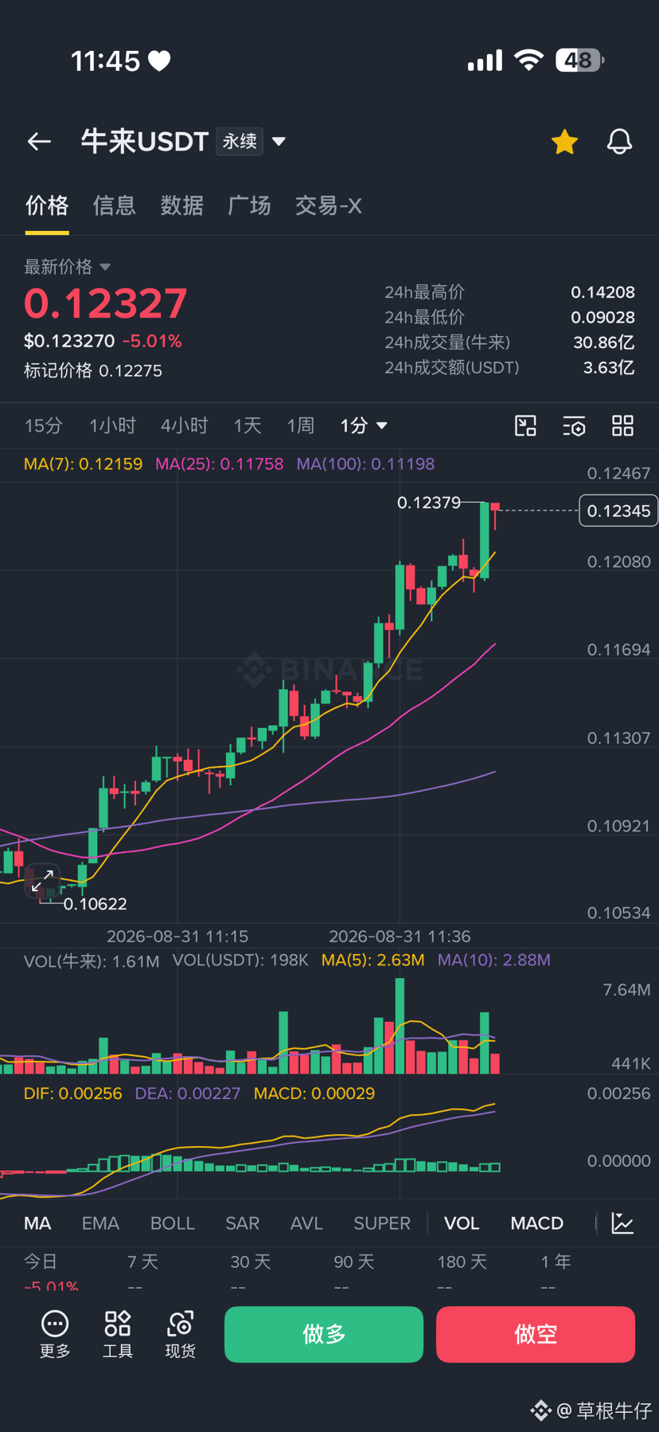Viewport: 659px width, 1432px height.
Task: Tap the MA(7): 0.12159 label
Action: (83, 464)
